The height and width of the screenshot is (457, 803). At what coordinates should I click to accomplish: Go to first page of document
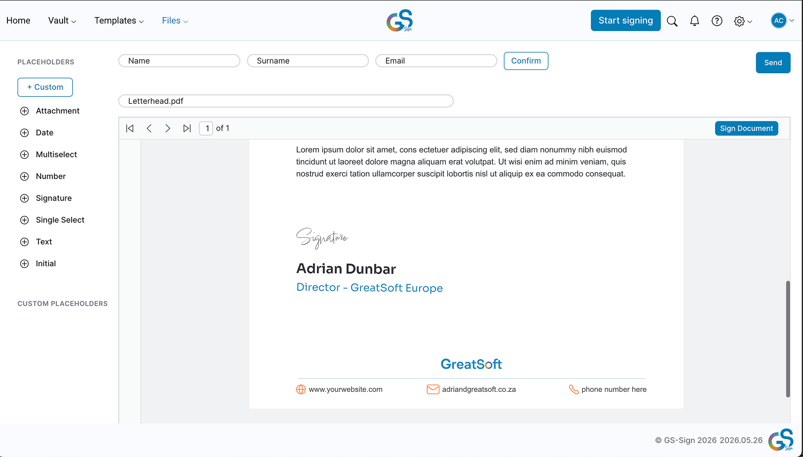pos(130,128)
